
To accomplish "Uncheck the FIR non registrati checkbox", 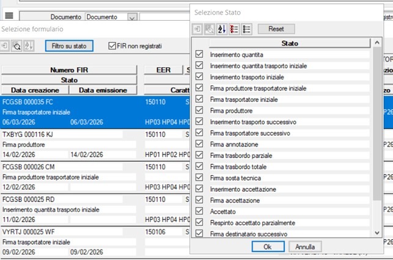I will coord(112,46).
